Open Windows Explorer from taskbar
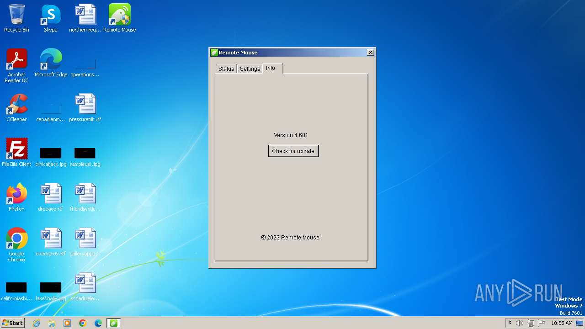Screen dimensions: 585x329 point(52,323)
